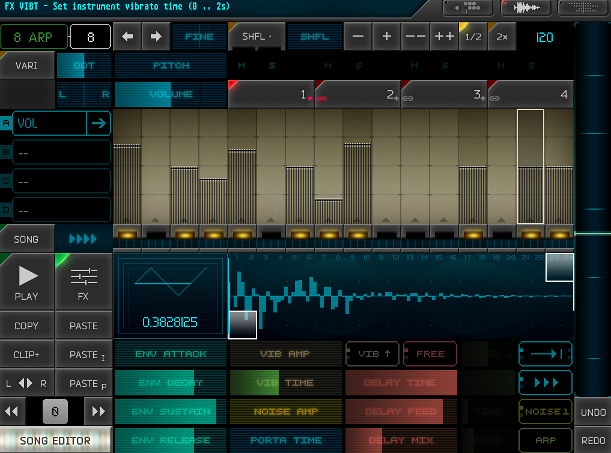Toggle the FREE mode button

point(430,354)
